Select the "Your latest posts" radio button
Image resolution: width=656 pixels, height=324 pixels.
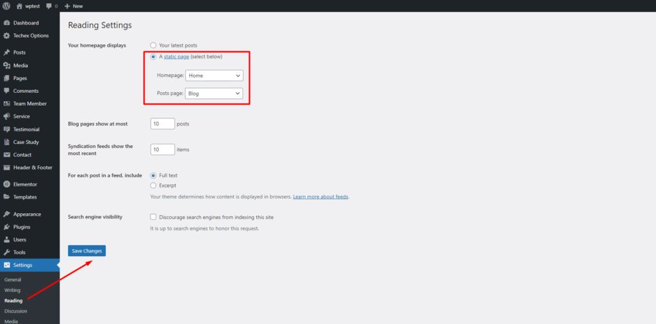tap(153, 45)
